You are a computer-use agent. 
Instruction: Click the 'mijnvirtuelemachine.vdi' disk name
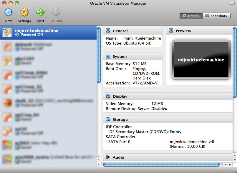click(192, 142)
